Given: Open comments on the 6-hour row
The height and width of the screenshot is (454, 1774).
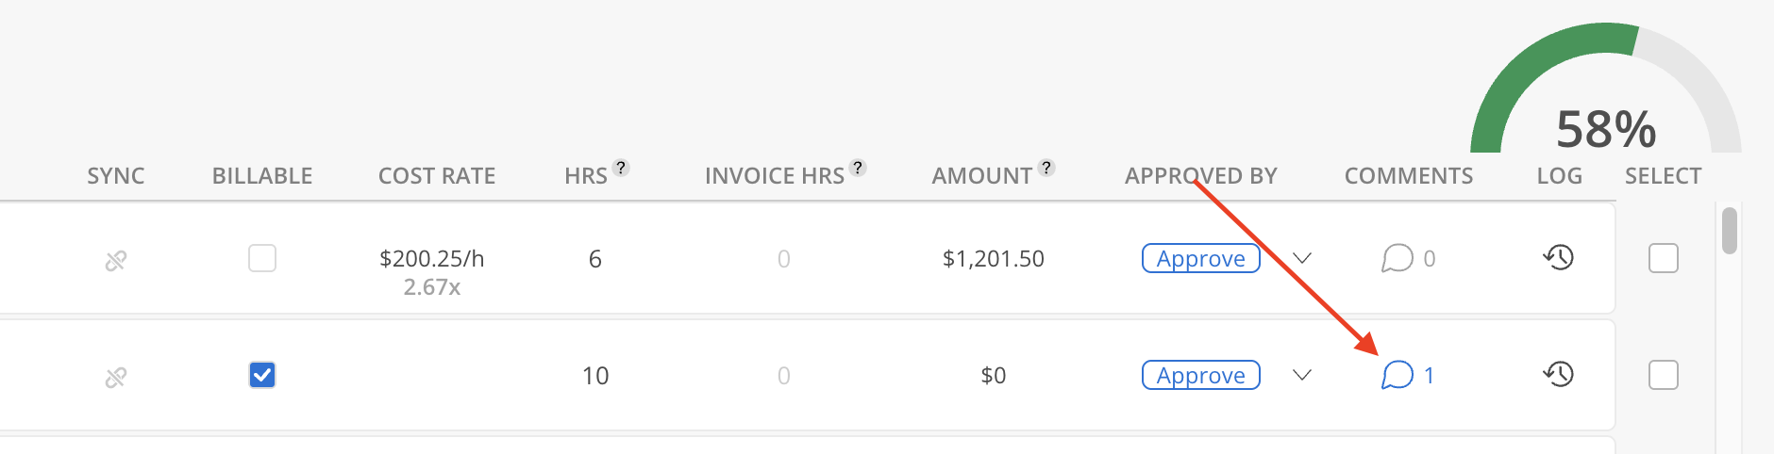Looking at the screenshot, I should point(1397,258).
